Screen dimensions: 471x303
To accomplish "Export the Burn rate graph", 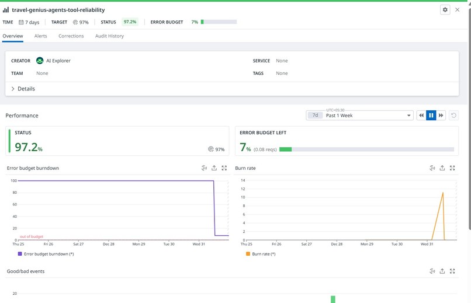I will coord(442,168).
